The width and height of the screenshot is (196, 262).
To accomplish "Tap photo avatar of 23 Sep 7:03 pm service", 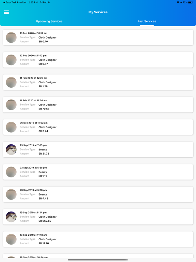I will pos(11,149).
